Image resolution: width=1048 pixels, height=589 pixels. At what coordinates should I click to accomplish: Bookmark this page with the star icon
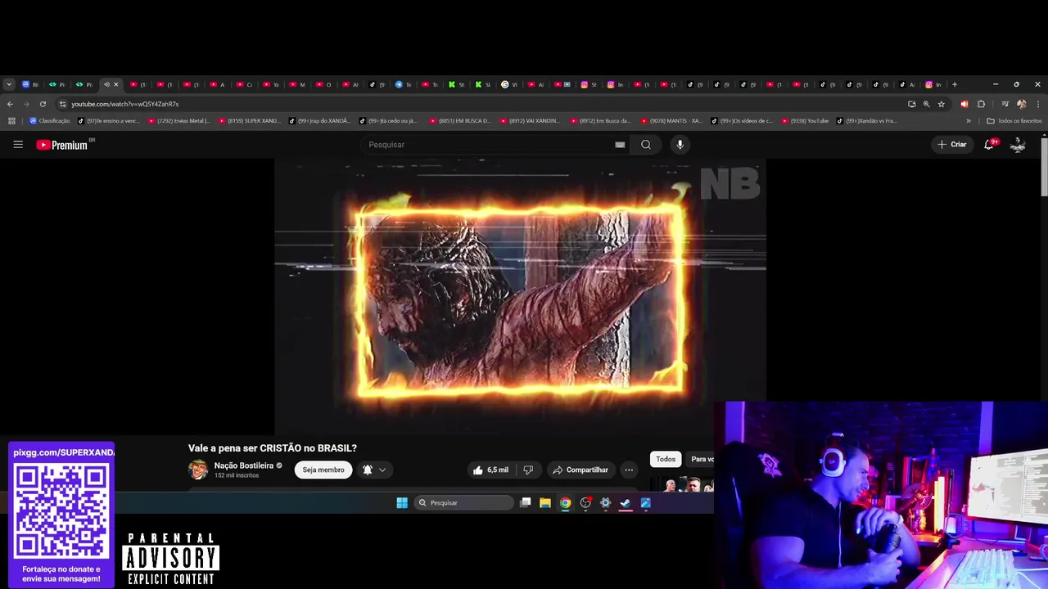941,104
